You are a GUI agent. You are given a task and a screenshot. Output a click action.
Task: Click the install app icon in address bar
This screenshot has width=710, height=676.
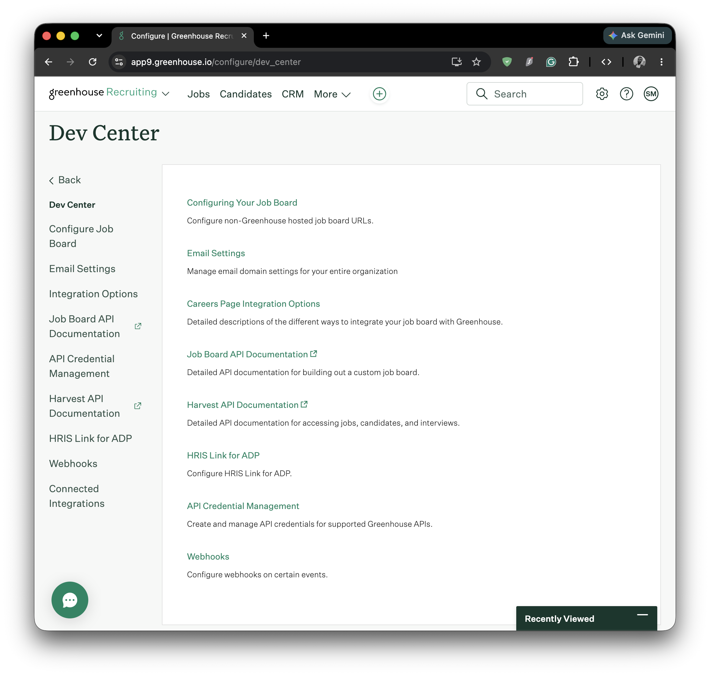(456, 62)
